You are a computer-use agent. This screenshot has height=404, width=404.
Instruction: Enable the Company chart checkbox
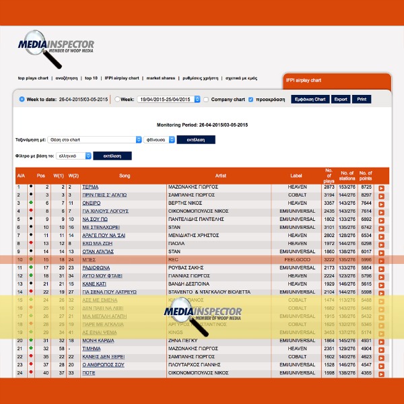206,99
